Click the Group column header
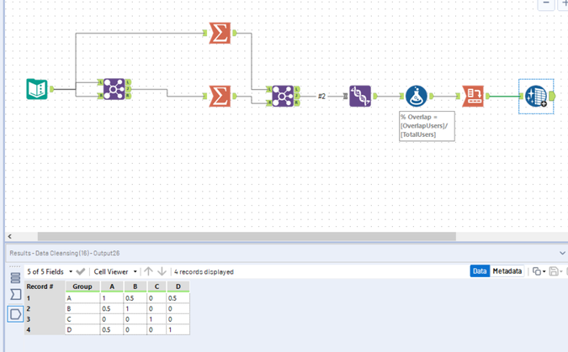 tap(82, 286)
